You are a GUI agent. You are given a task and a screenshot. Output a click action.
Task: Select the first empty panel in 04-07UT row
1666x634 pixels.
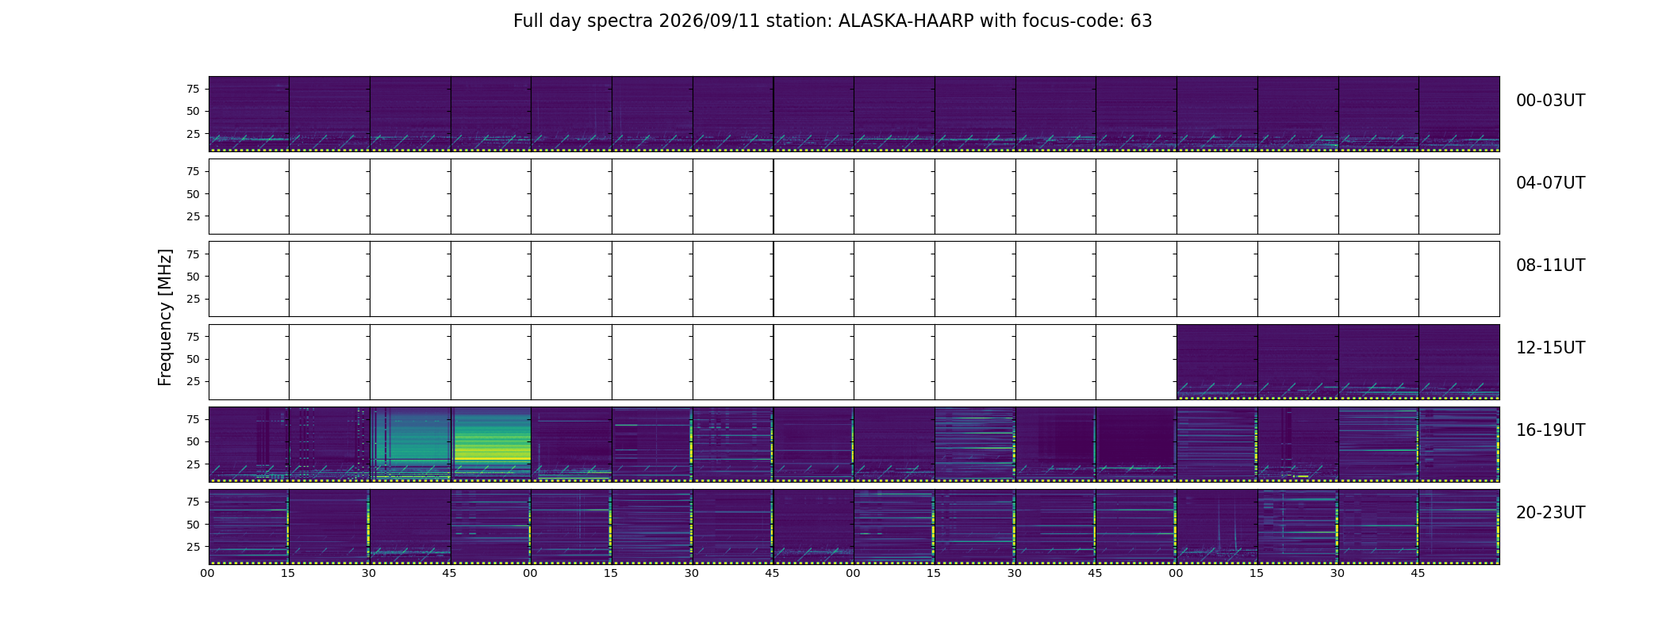pos(249,197)
